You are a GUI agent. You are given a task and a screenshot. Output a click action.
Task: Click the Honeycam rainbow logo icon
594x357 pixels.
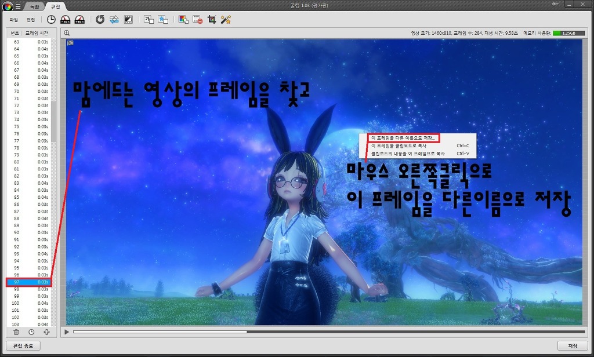click(x=7, y=6)
